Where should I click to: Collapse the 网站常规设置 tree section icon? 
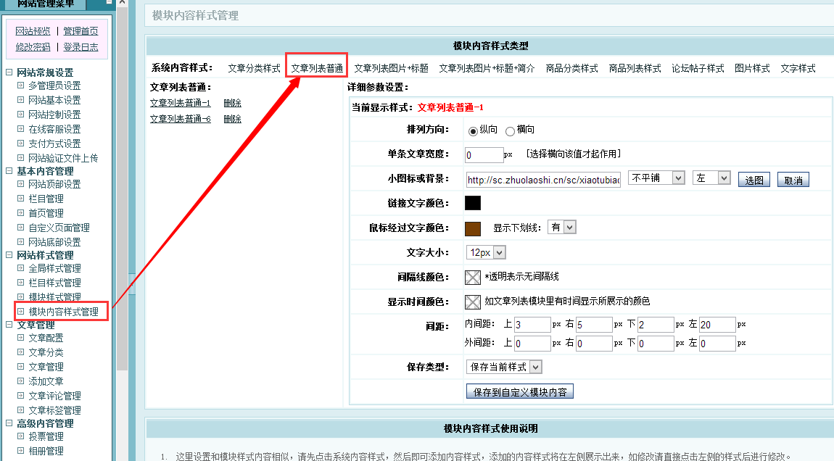9,72
